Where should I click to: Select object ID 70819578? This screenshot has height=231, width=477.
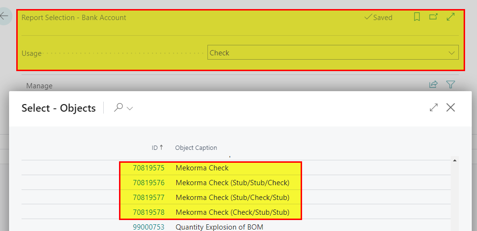(149, 212)
